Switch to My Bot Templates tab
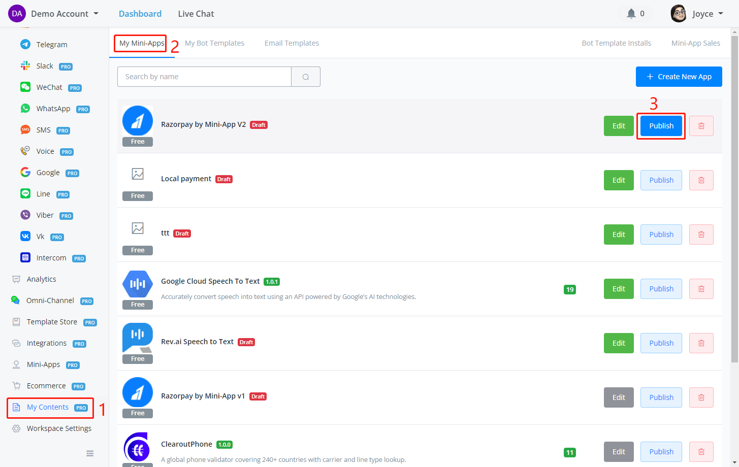The image size is (739, 467). 214,43
